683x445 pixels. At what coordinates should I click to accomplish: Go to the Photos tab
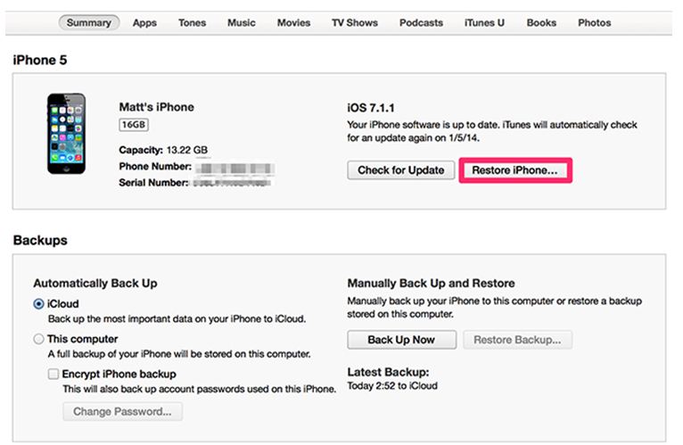(x=594, y=22)
